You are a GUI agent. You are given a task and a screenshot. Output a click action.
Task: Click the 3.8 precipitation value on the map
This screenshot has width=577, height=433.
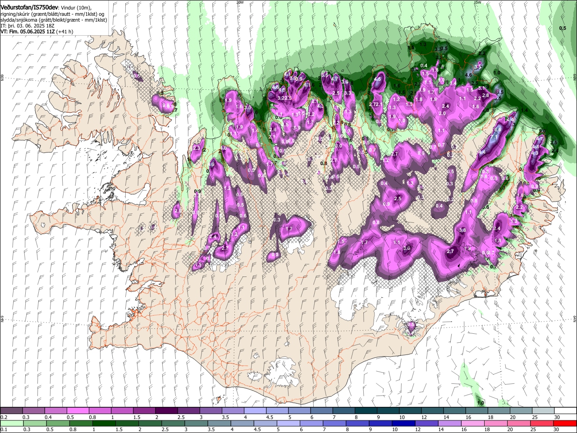pos(462,230)
